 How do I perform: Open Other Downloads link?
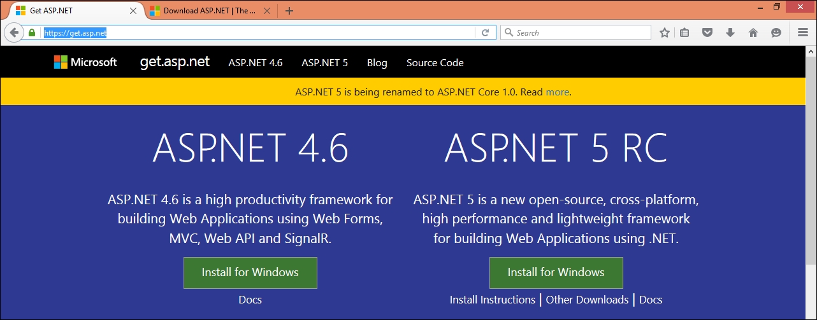[587, 300]
